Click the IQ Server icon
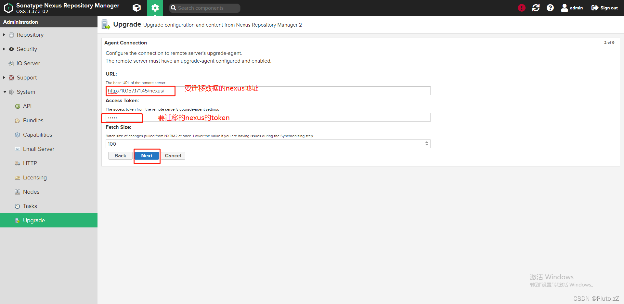 coord(11,63)
